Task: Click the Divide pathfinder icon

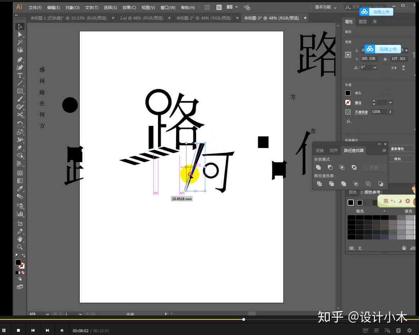Action: 319,184
